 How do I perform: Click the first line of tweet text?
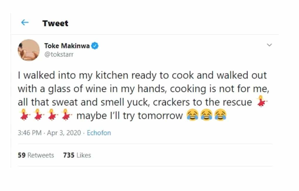click(142, 75)
